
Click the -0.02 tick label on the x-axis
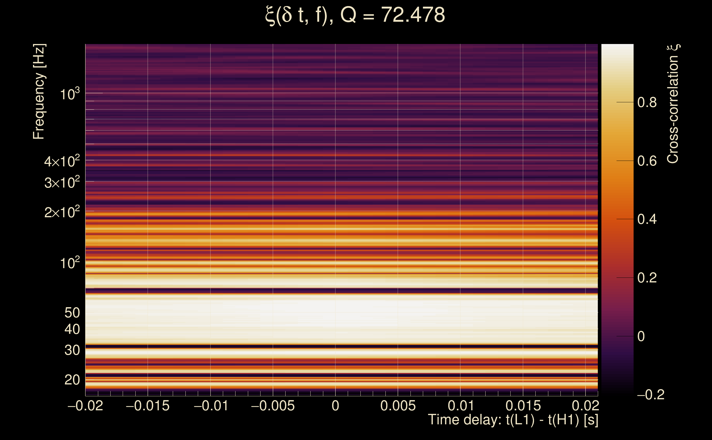(x=85, y=406)
